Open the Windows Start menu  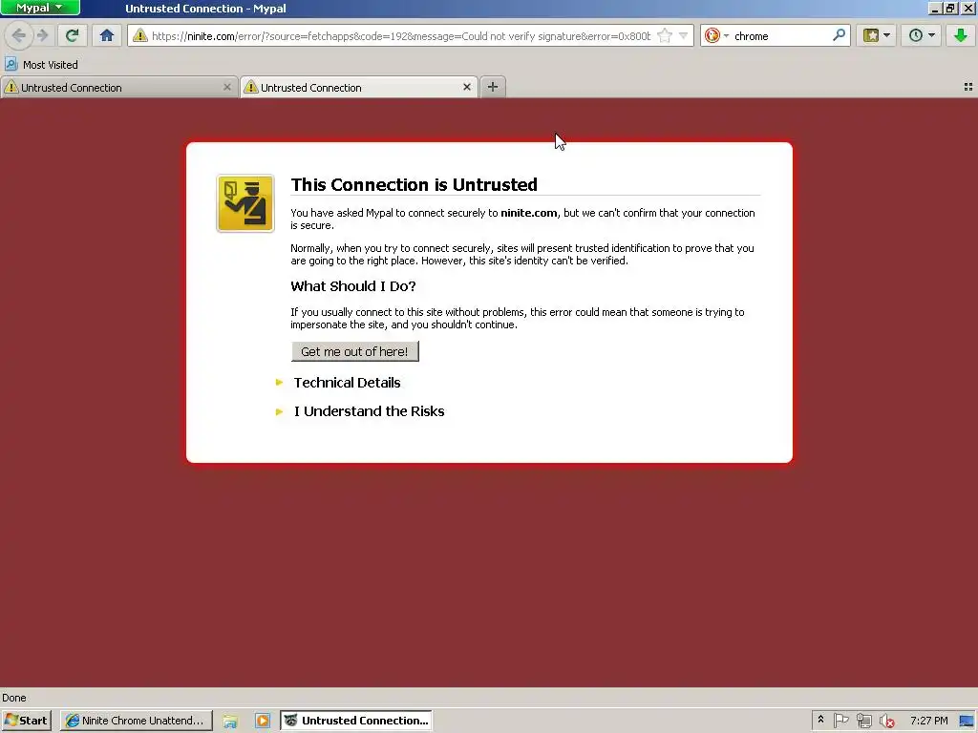[x=26, y=721]
